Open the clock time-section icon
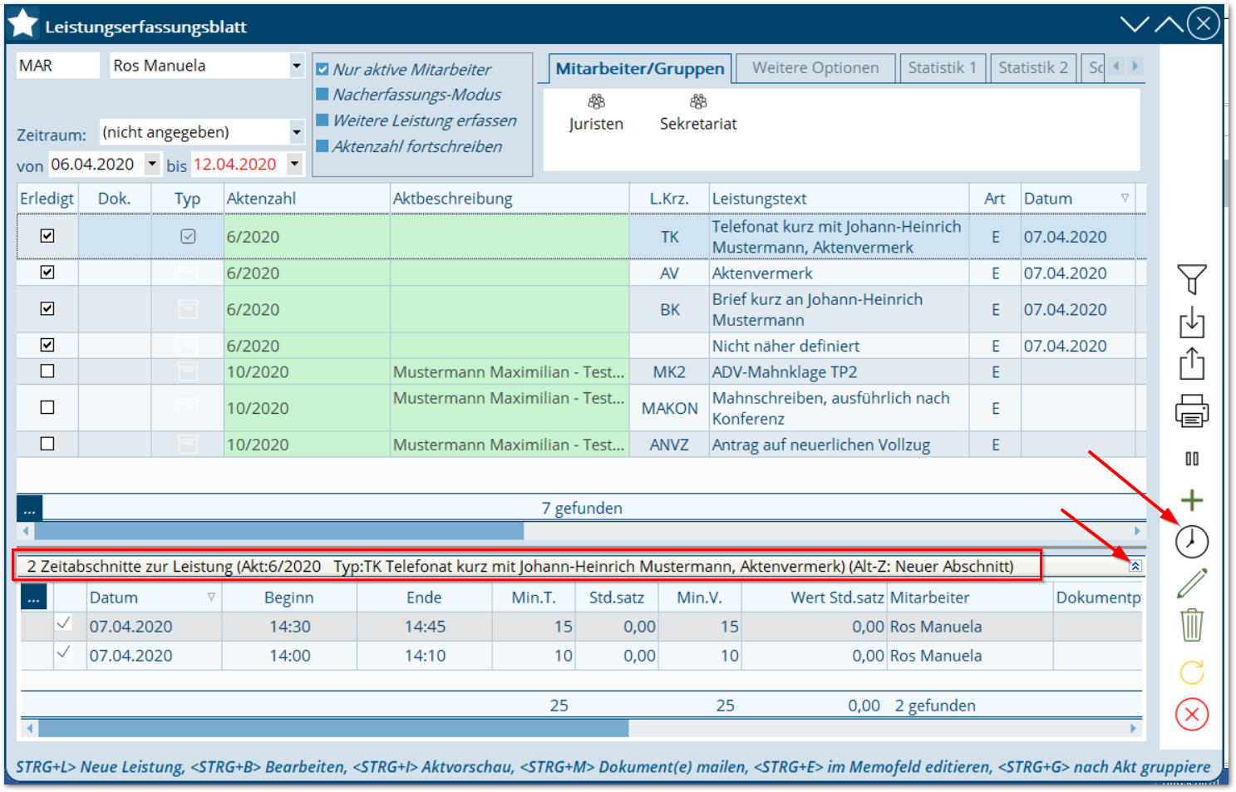 [x=1191, y=541]
